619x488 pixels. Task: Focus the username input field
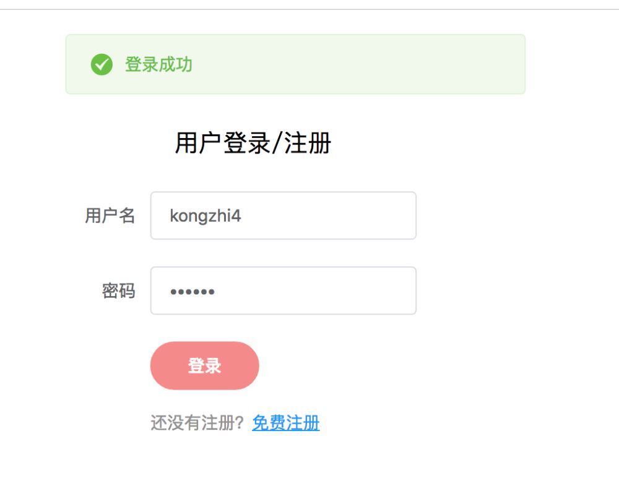pos(283,216)
